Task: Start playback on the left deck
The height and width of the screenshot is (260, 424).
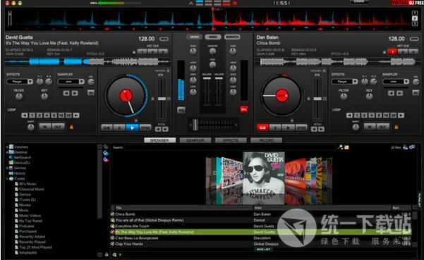Action: [132, 128]
